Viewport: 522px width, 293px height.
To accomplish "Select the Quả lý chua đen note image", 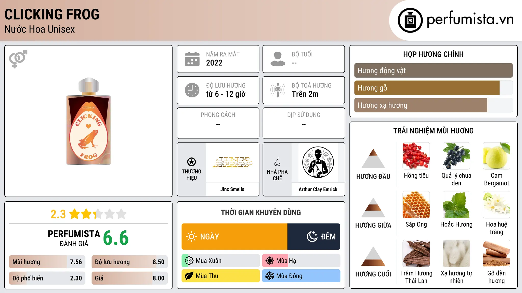I will (x=456, y=156).
